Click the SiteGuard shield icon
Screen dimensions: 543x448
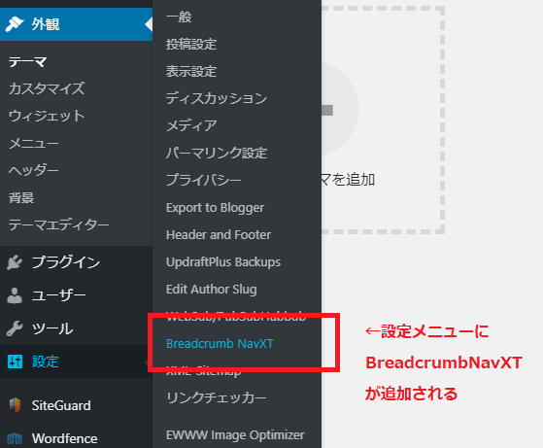coord(15,405)
